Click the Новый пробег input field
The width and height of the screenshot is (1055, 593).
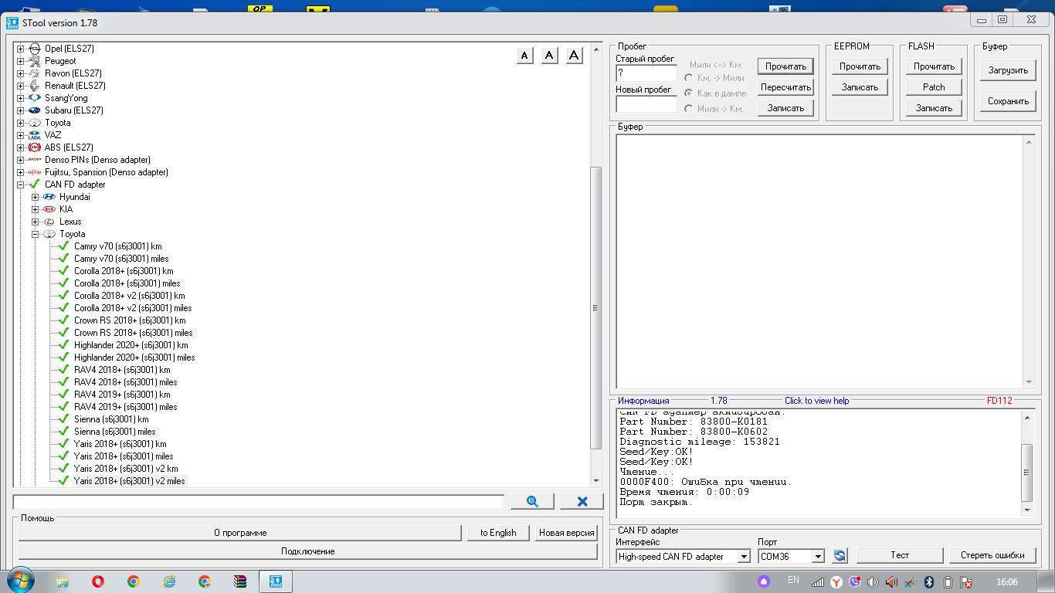coord(646,104)
